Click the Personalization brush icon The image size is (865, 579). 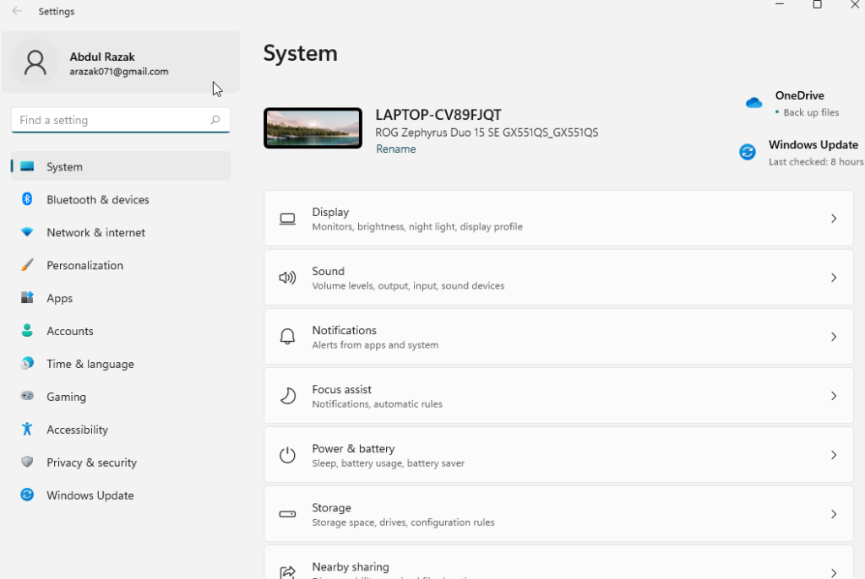pyautogui.click(x=26, y=265)
